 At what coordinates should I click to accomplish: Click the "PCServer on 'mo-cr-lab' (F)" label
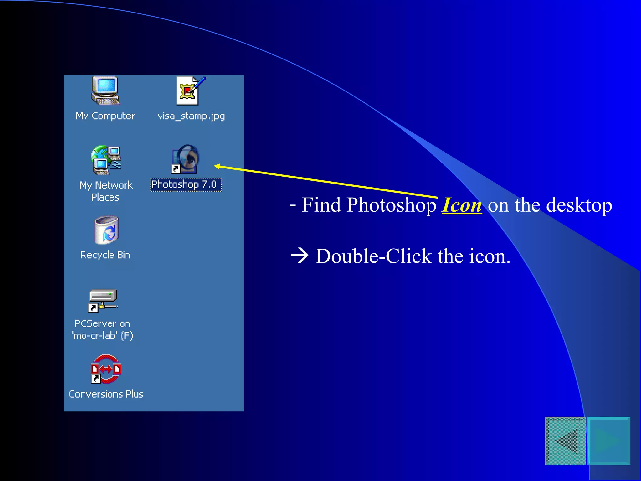point(103,329)
